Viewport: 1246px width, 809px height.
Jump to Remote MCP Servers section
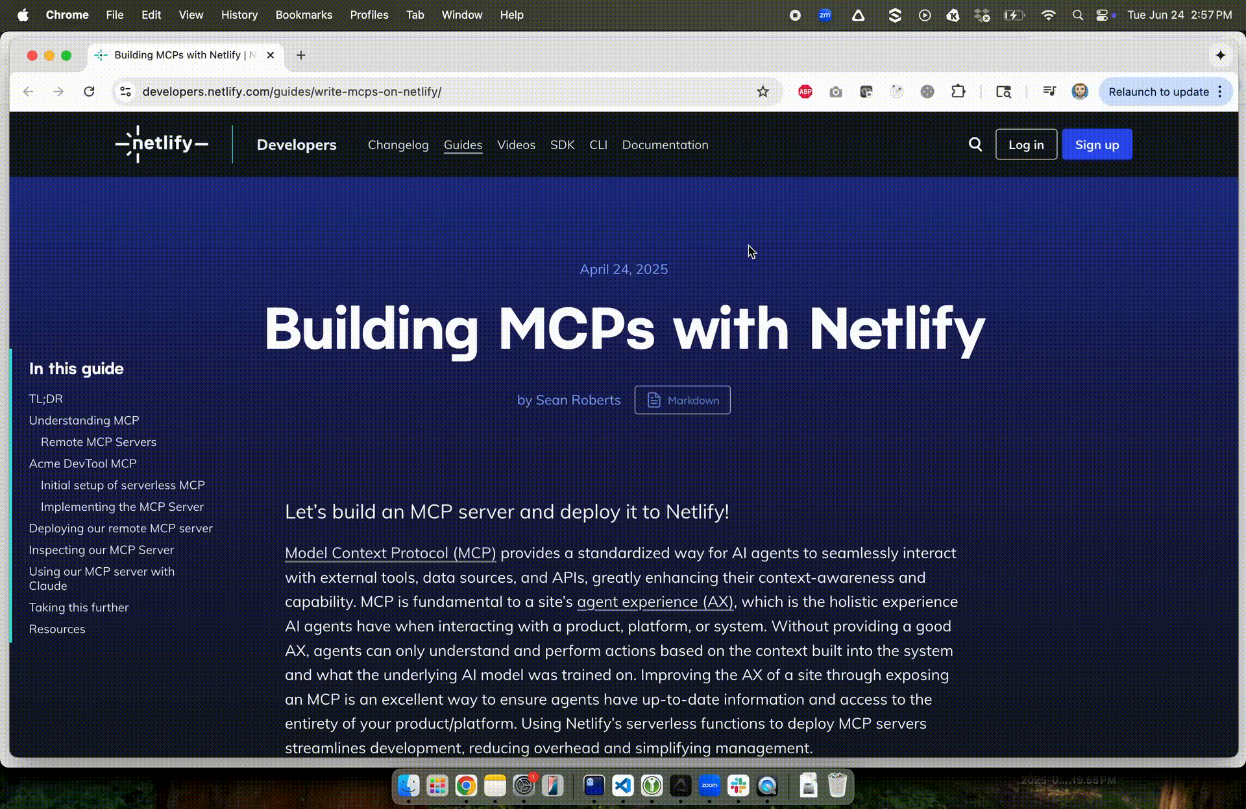[99, 441]
